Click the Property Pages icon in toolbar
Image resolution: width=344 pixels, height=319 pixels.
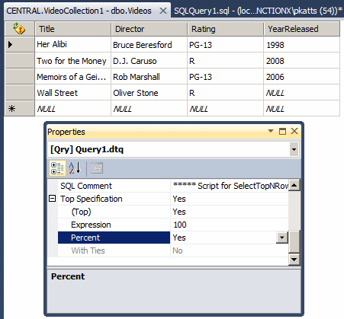click(97, 168)
